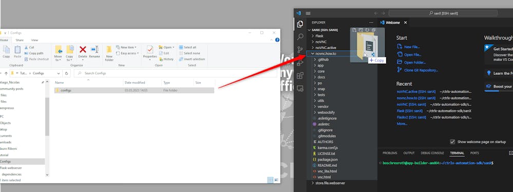Select the configs folder row in File Explorer
Image resolution: width=513 pixels, height=192 pixels.
(x=134, y=90)
